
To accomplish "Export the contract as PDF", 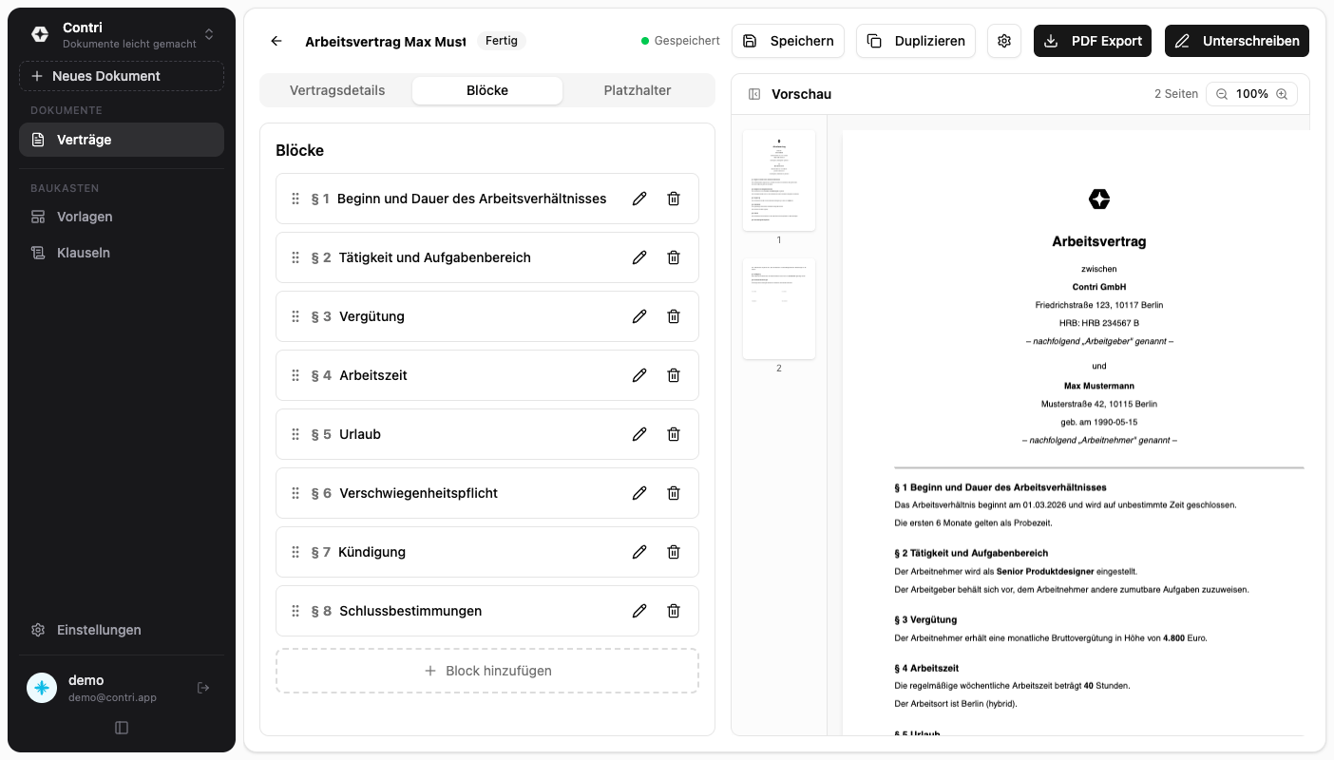I will click(1092, 41).
